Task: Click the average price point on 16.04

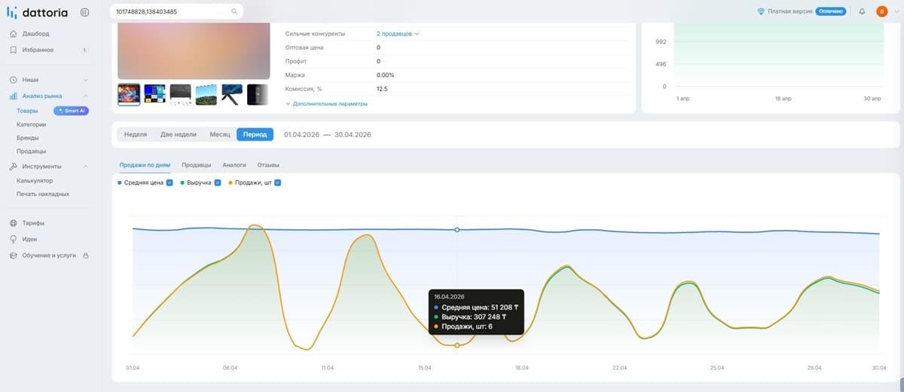Action: pyautogui.click(x=457, y=229)
